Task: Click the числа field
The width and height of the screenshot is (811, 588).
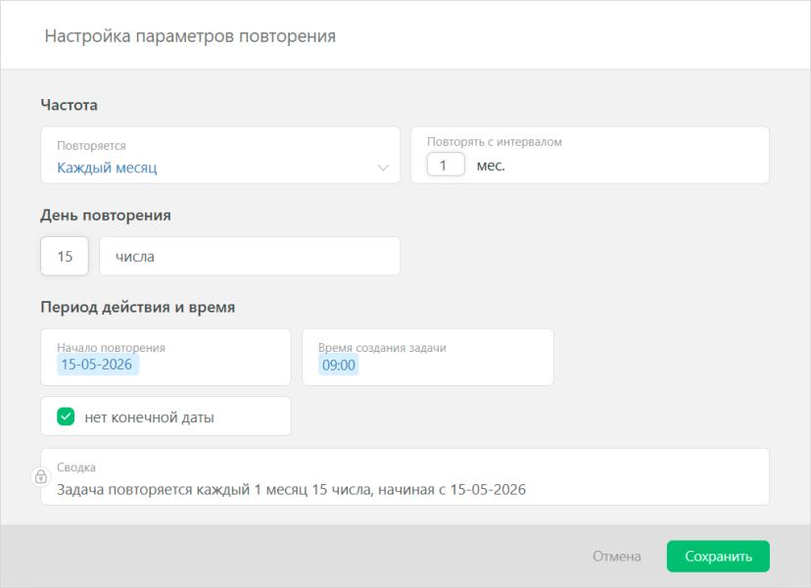Action: pyautogui.click(x=250, y=256)
